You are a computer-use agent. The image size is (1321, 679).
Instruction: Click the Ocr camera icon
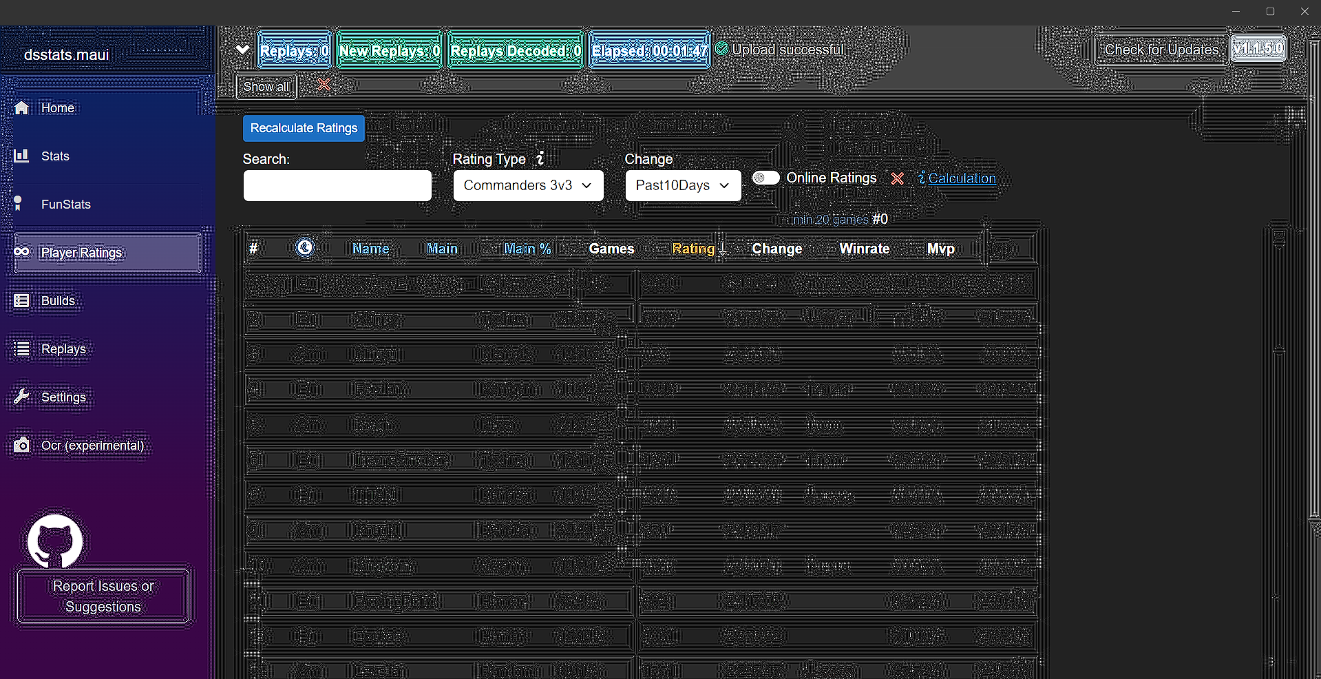(22, 445)
